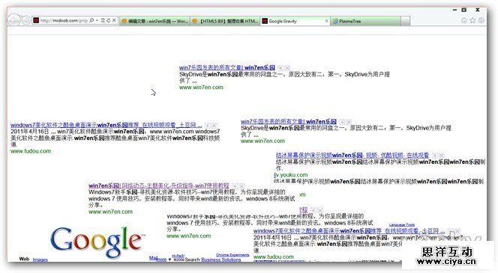
Task: Switch to the 编辑文章 ‹ win7en乐园 tab
Action: 154,21
